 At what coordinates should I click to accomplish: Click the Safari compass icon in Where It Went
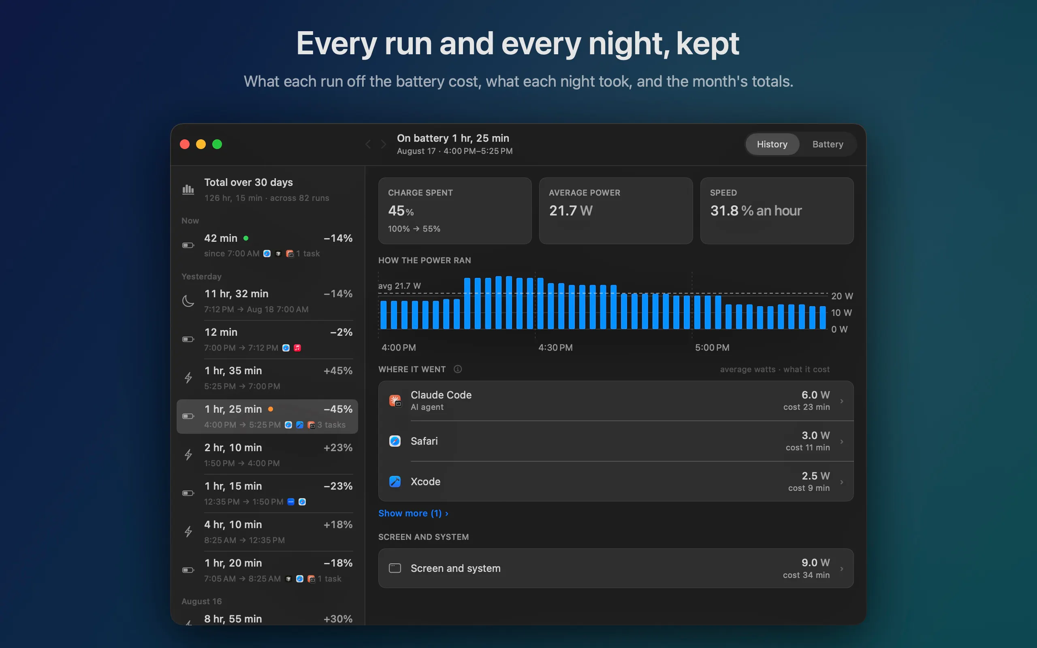[x=395, y=441]
